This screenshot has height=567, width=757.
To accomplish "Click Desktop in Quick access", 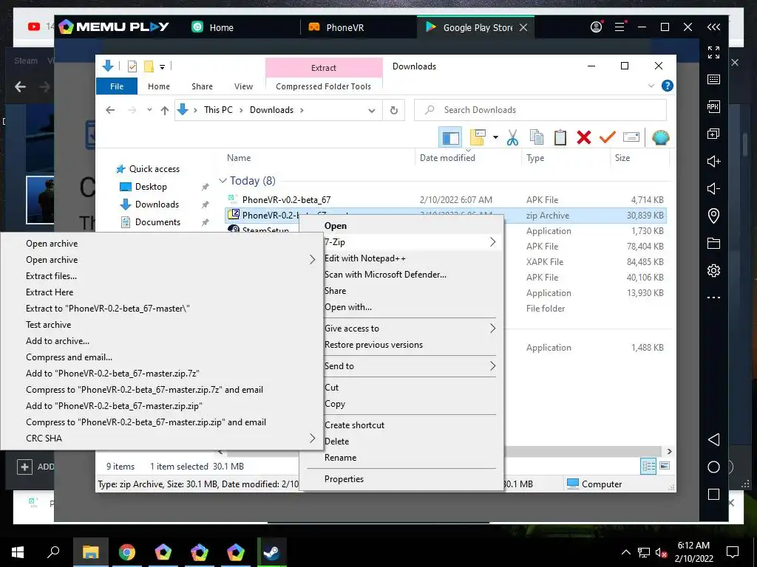I will point(151,187).
